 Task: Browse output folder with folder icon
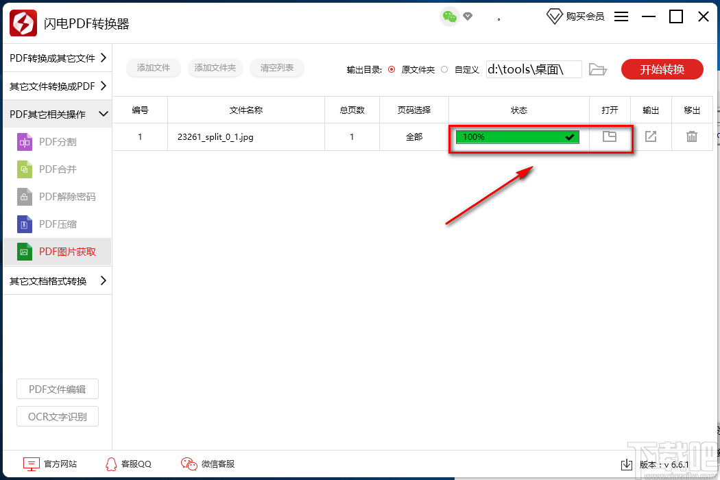[x=598, y=69]
